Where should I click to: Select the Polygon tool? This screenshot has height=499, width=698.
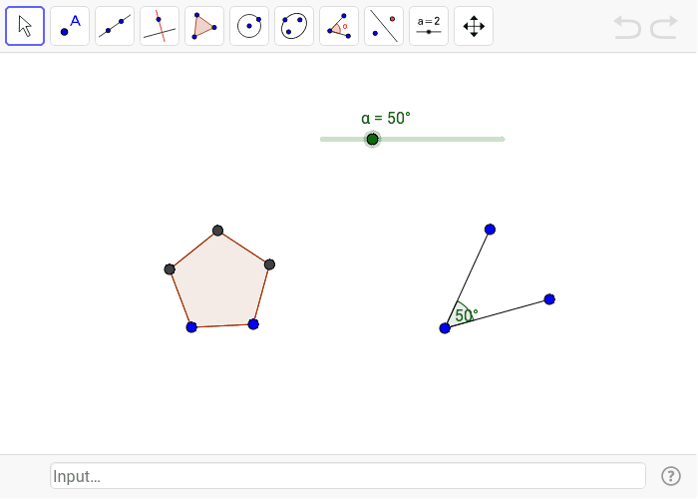coord(204,26)
